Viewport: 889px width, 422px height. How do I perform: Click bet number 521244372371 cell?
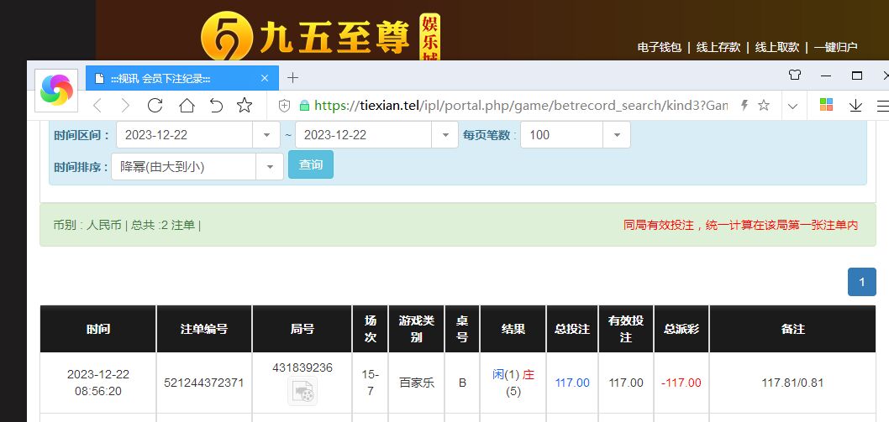click(204, 383)
